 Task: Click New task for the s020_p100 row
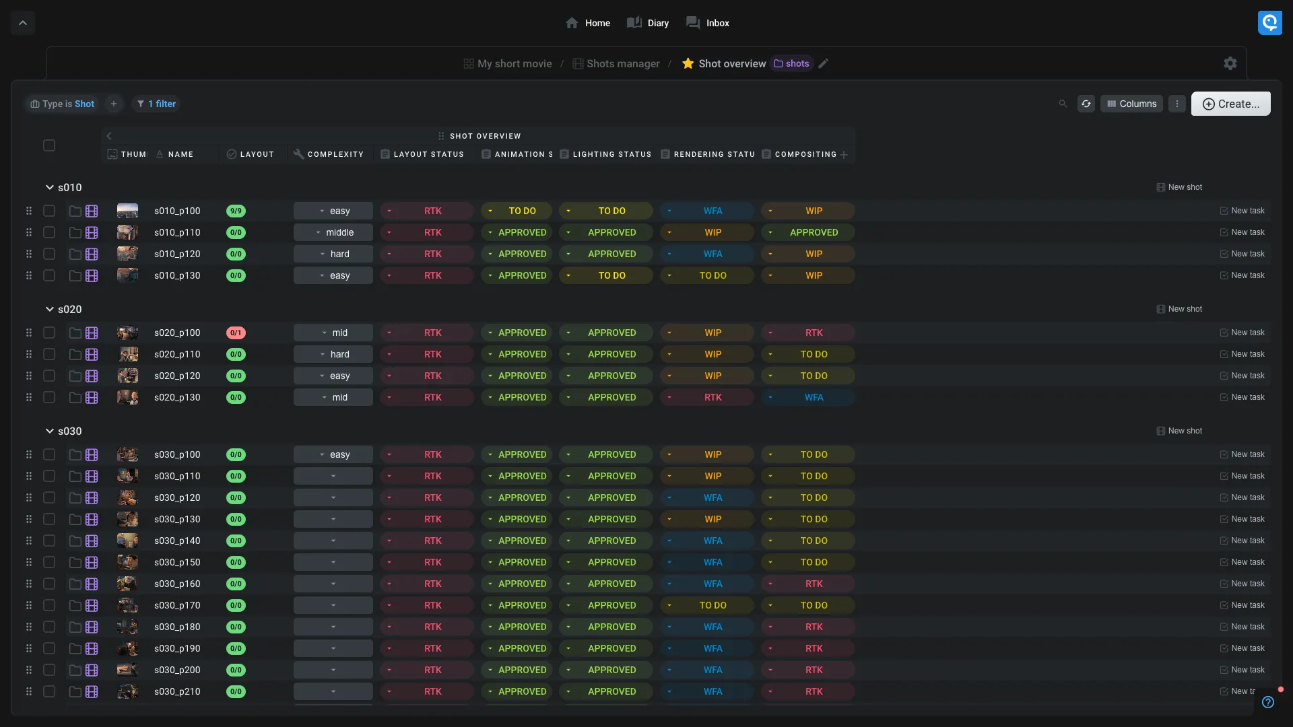[1242, 333]
